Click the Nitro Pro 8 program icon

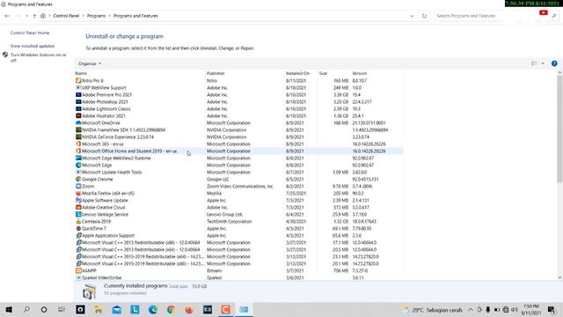78,80
